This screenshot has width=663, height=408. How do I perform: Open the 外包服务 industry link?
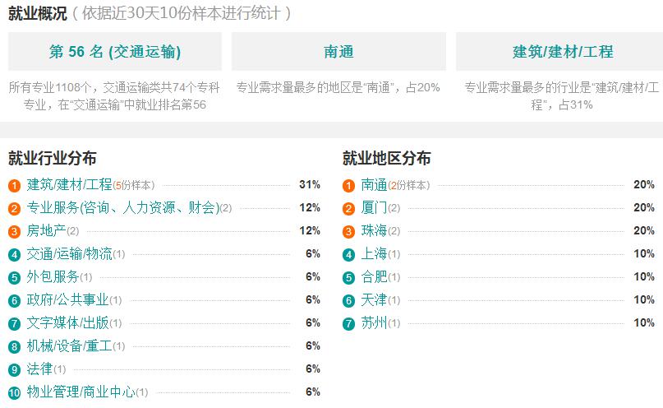53,276
